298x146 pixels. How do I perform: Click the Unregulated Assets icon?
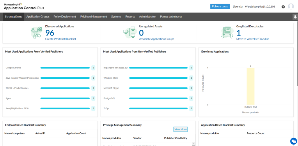[x=130, y=33]
